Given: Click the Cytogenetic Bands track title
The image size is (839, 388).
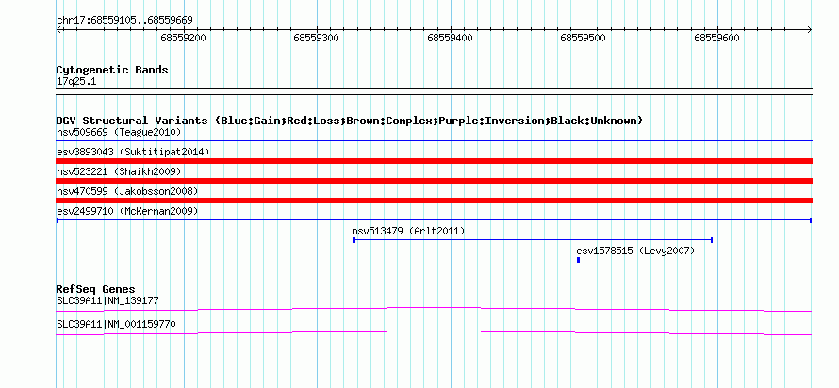Looking at the screenshot, I should (112, 70).
